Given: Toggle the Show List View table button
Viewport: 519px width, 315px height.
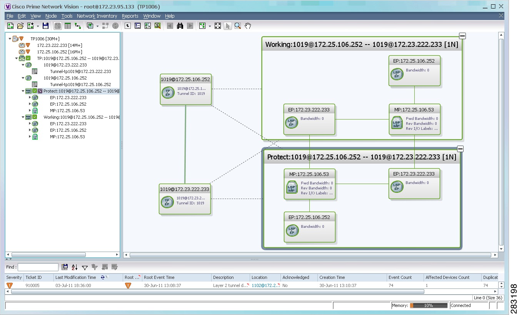Looking at the screenshot, I should (x=68, y=26).
